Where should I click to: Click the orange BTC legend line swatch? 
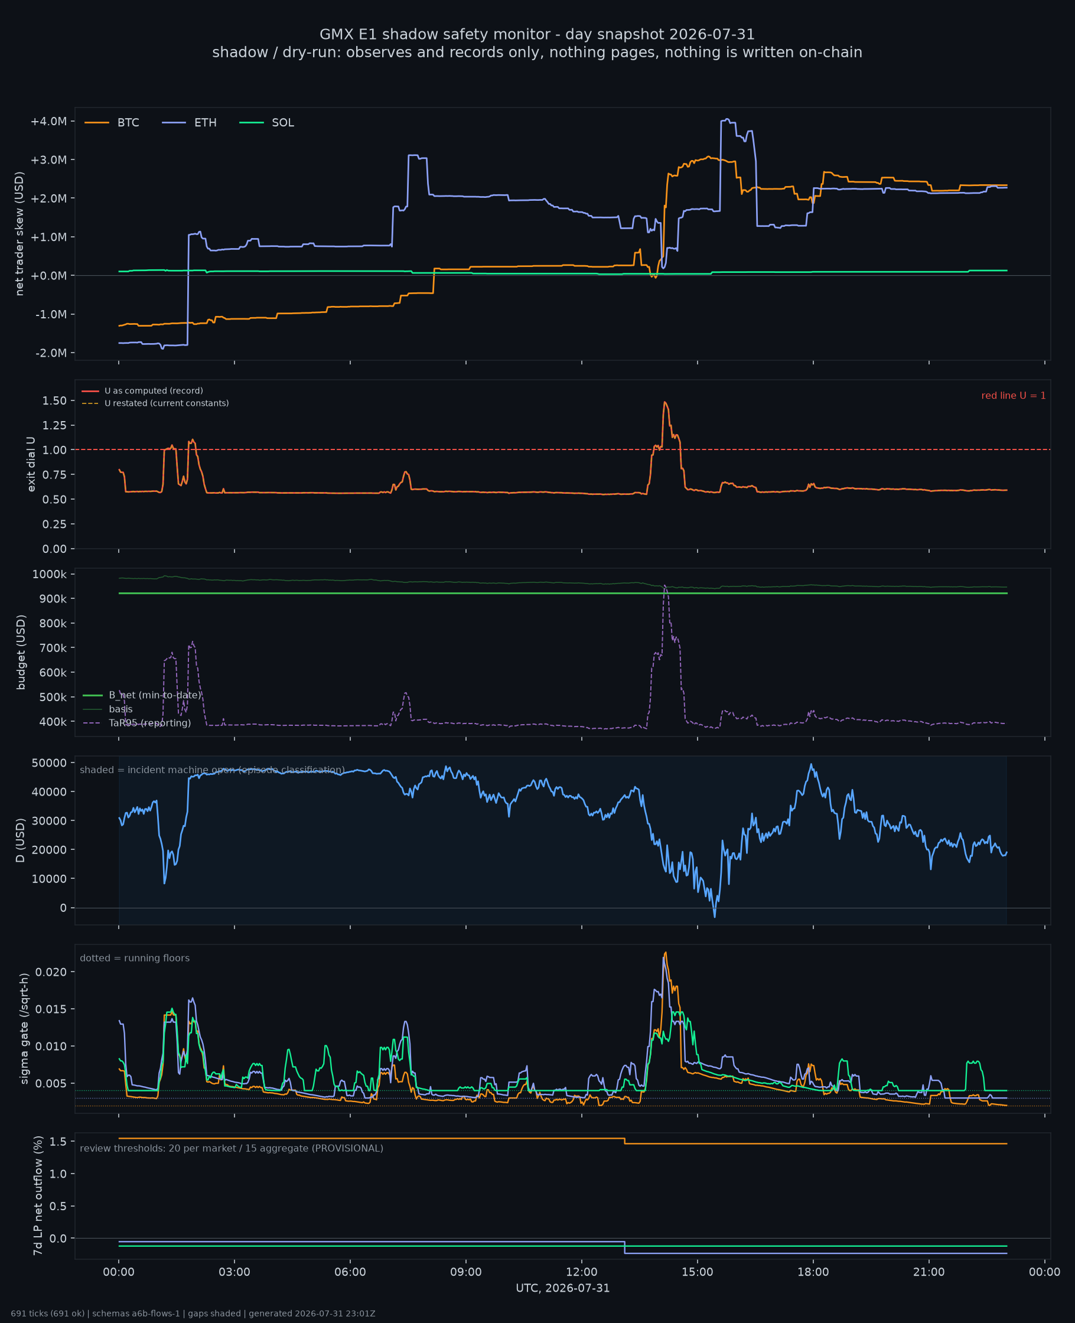[x=97, y=123]
